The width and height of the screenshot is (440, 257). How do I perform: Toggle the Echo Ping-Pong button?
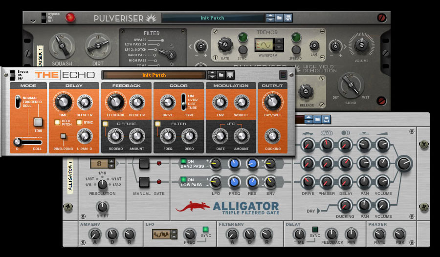64,136
